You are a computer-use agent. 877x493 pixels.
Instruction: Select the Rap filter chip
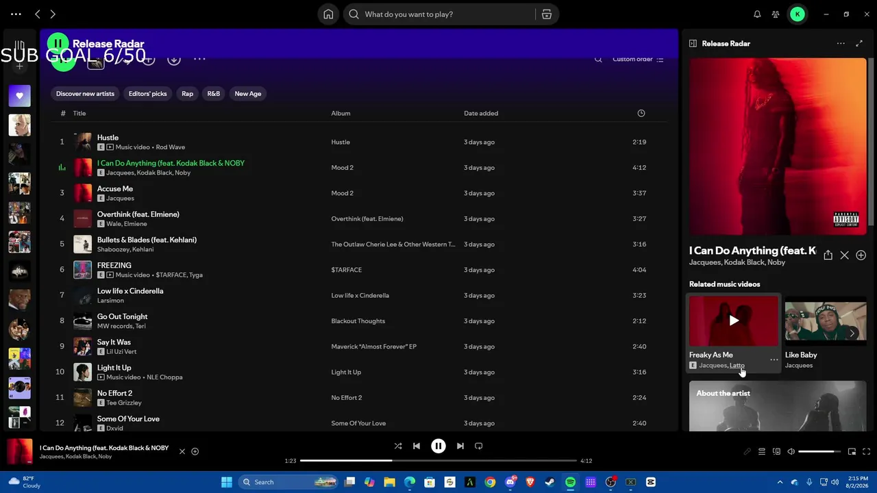coord(187,94)
